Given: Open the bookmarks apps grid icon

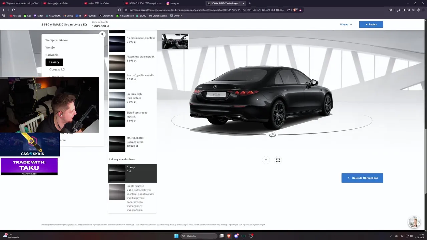Looking at the screenshot, I should pos(3,16).
